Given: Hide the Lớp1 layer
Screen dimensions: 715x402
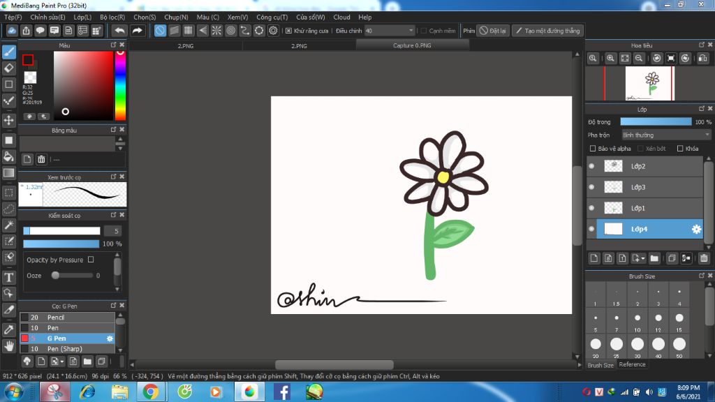Looking at the screenshot, I should [591, 208].
